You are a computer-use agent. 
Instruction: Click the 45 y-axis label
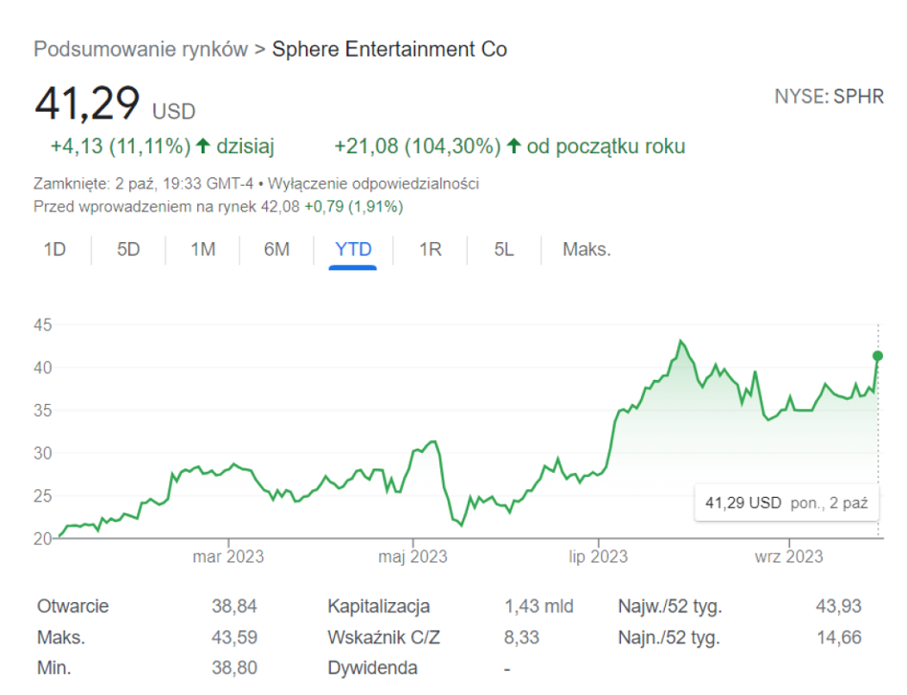pyautogui.click(x=43, y=325)
